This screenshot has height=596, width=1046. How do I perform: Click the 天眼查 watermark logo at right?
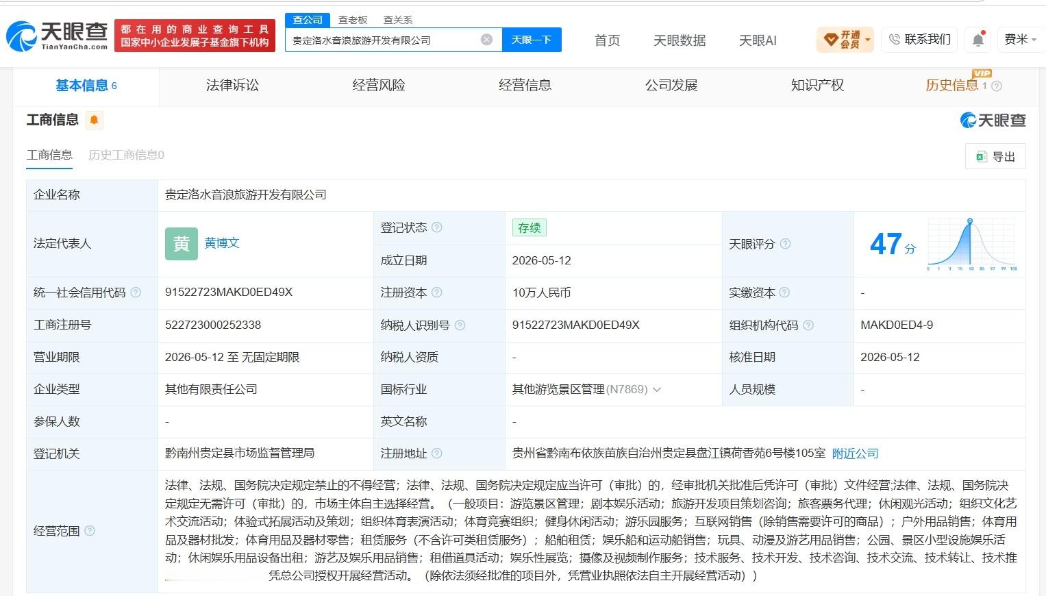(993, 121)
